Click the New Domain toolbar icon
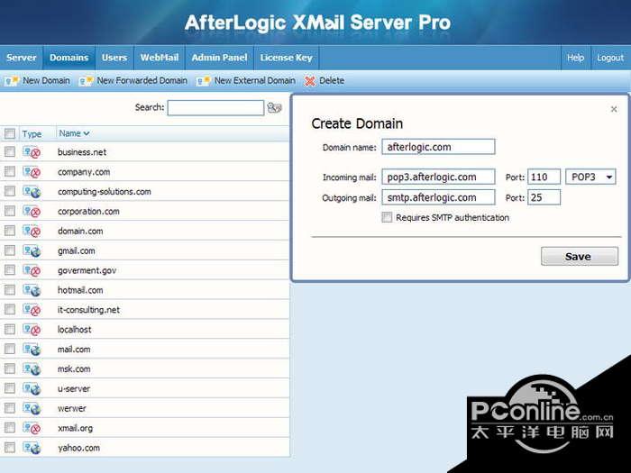Image resolution: width=631 pixels, height=473 pixels. pos(11,81)
